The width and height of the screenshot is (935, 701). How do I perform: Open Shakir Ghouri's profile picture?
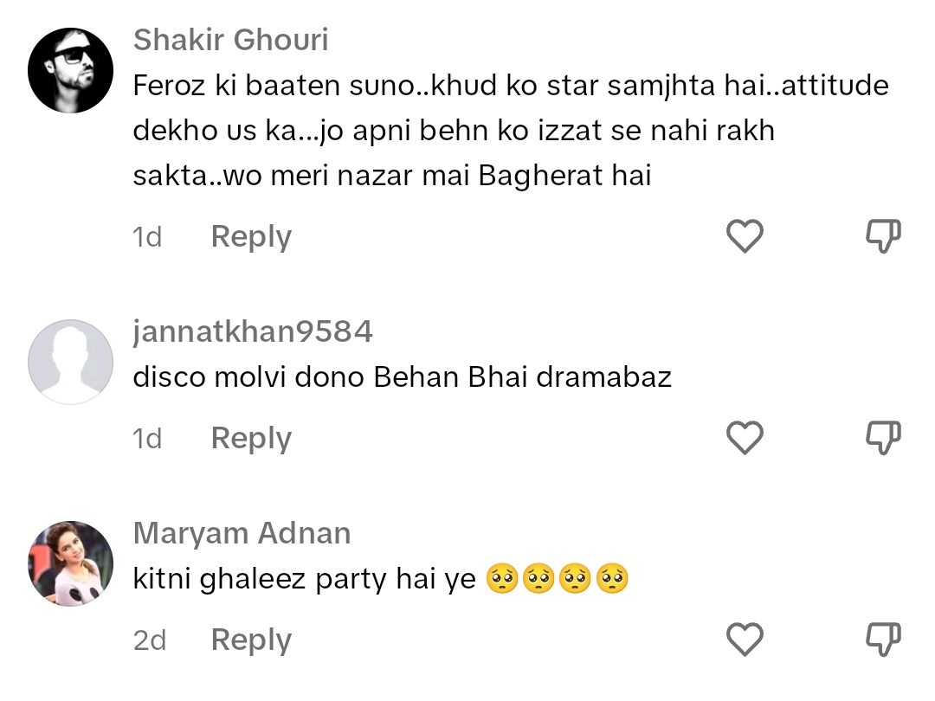pyautogui.click(x=70, y=70)
